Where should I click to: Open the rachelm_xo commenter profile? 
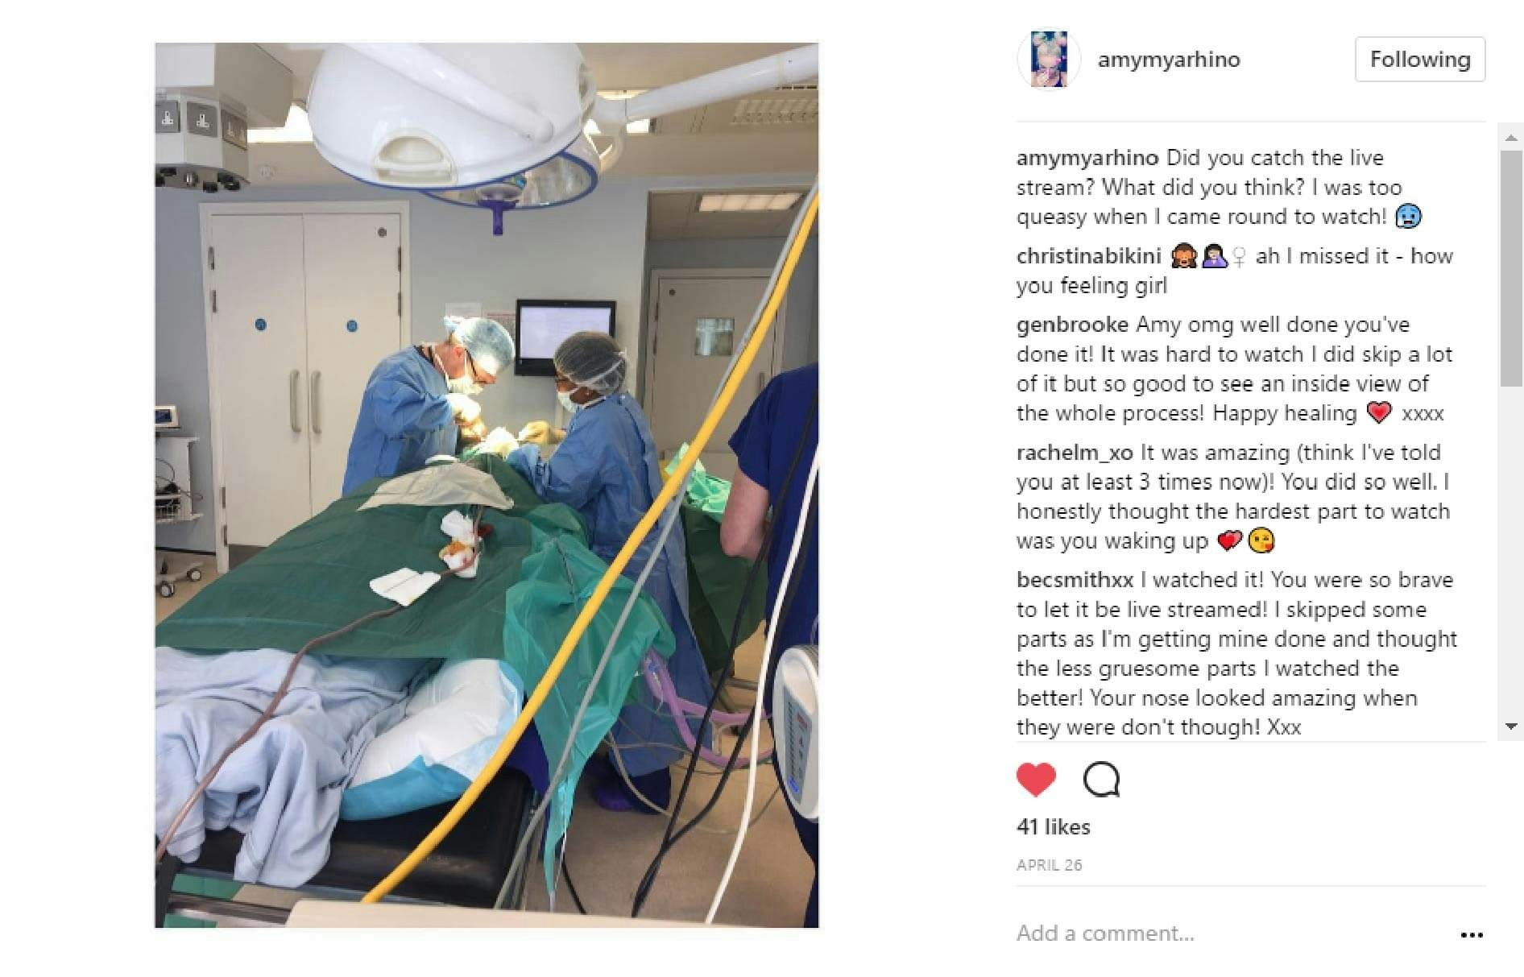coord(1075,453)
